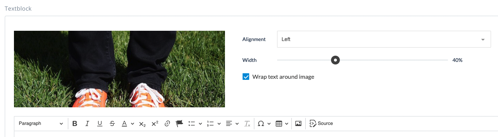Click the text alignment icon

(229, 123)
